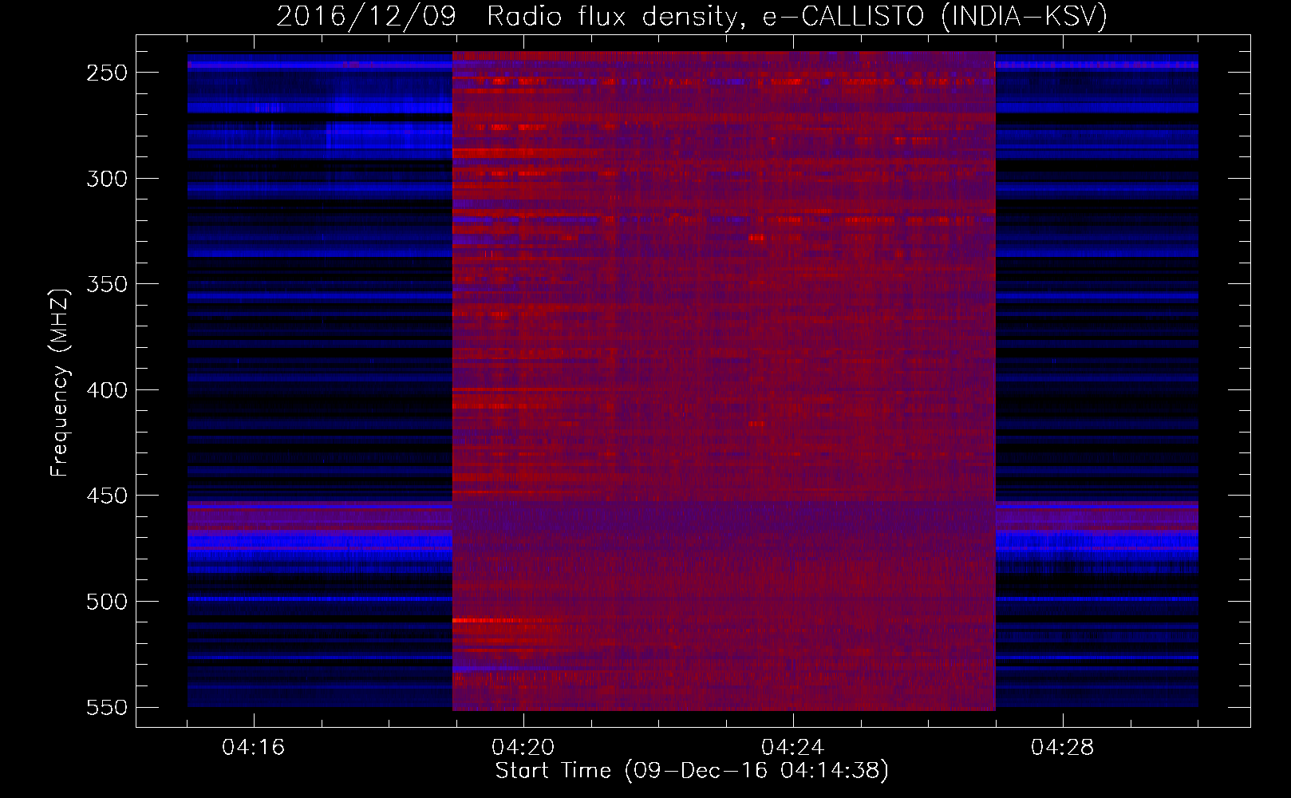Click the 04:28 time tick label
Viewport: 1291px width, 798px height.
point(1063,747)
